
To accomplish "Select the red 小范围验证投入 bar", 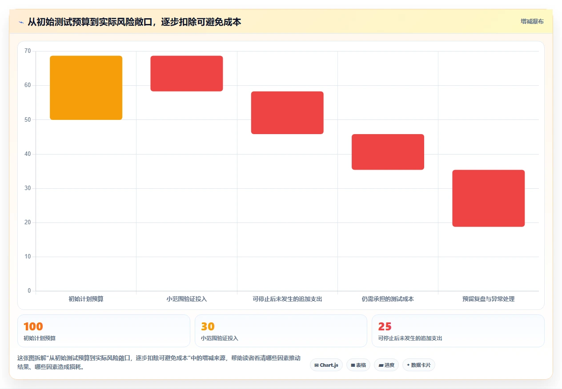I will pyautogui.click(x=187, y=74).
